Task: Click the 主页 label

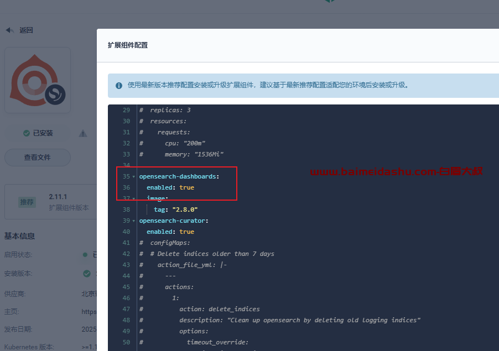Action: [x=12, y=312]
